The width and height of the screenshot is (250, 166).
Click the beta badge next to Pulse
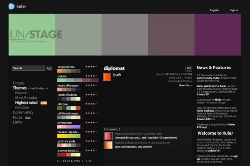point(28,118)
